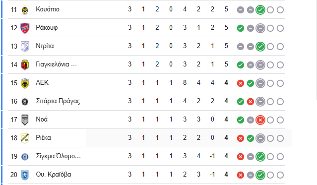This screenshot has width=317, height=185.
Task: Click the Γιαγκιελόνια team badge
Action: coord(25,65)
